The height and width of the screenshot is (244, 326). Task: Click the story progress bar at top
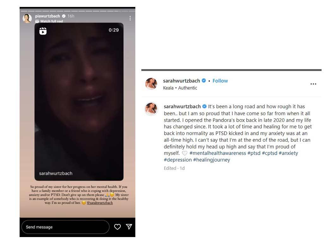tap(77, 11)
